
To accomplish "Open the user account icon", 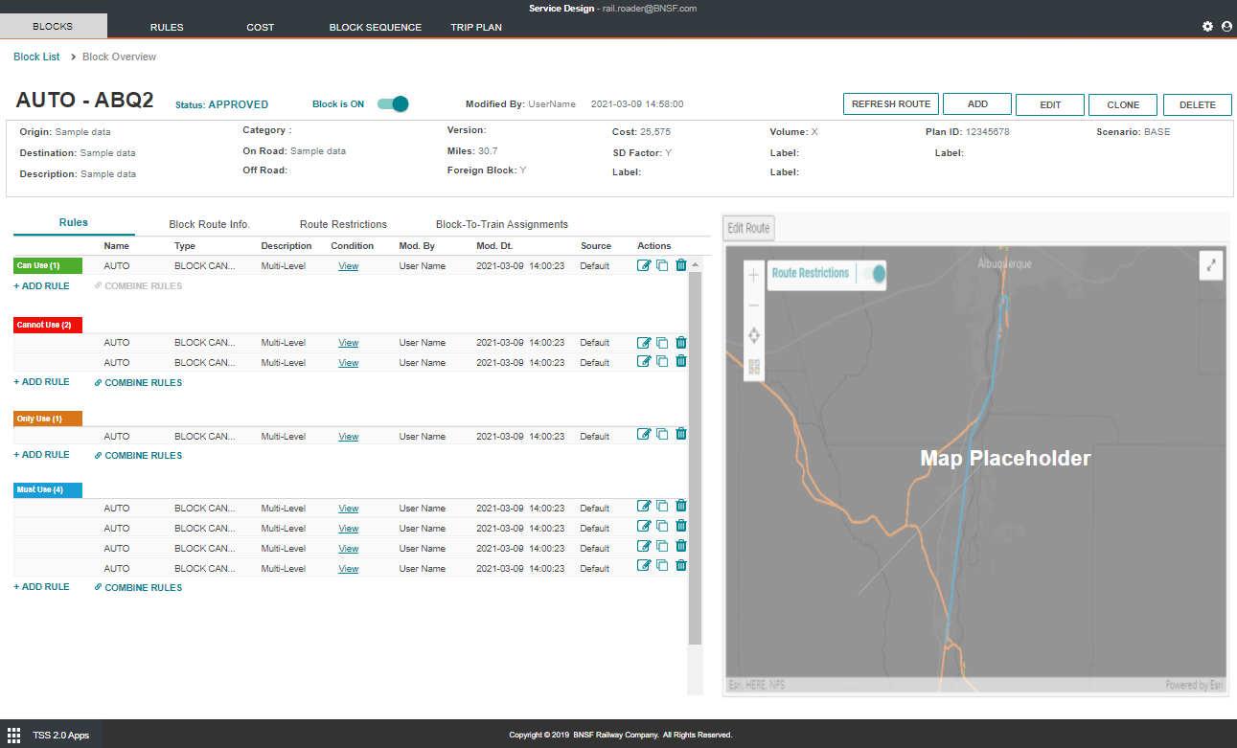I will pyautogui.click(x=1226, y=27).
